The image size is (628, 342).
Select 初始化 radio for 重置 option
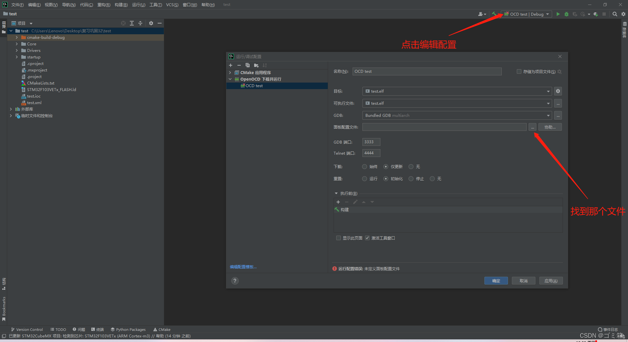click(386, 179)
